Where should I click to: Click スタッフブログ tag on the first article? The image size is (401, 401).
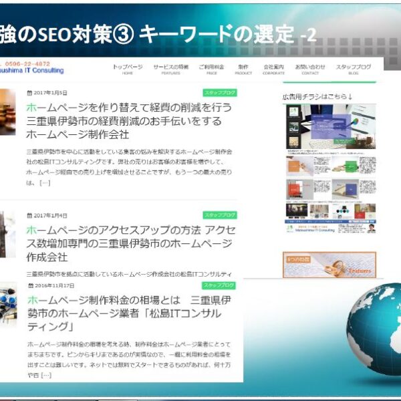click(220, 93)
